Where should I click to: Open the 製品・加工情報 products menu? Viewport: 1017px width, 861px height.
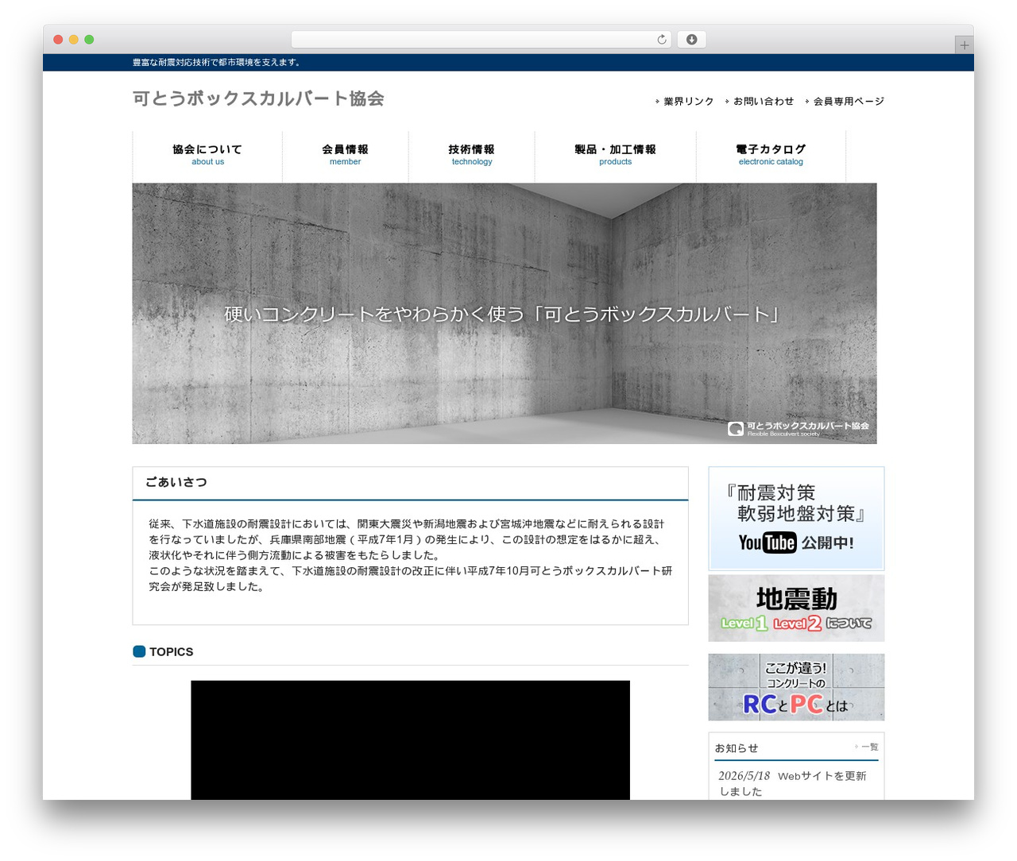click(616, 155)
